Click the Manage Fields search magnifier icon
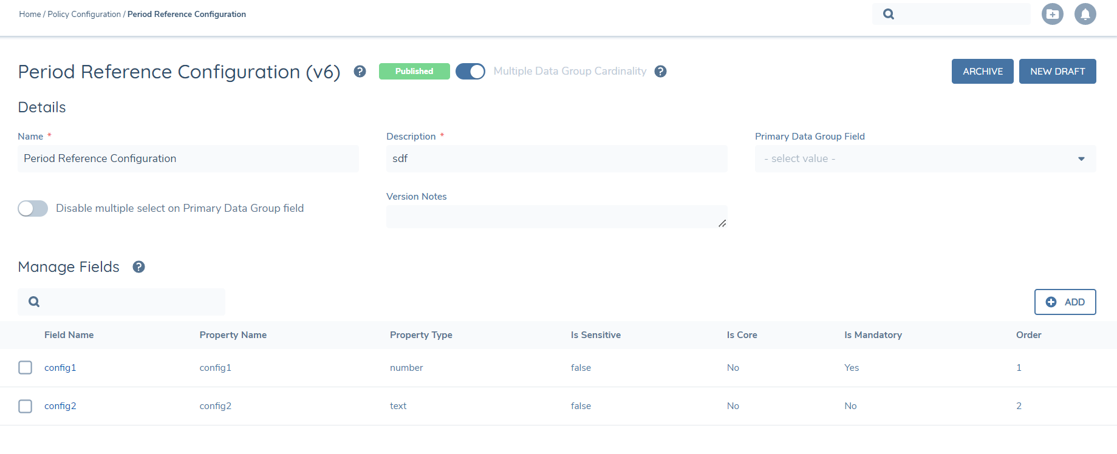The image size is (1117, 454). tap(34, 302)
